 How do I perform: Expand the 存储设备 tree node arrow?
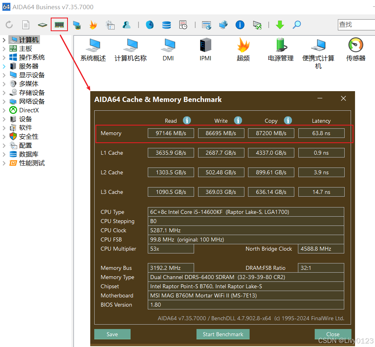(4, 93)
